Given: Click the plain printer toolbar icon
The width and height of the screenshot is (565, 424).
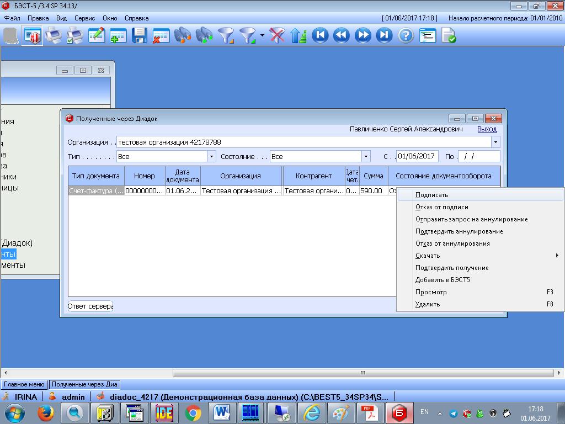Looking at the screenshot, I should point(54,36).
